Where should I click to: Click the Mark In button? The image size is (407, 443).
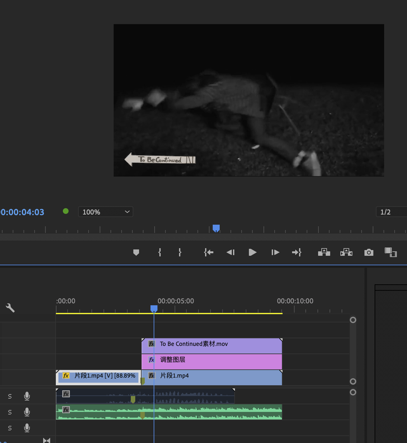160,252
